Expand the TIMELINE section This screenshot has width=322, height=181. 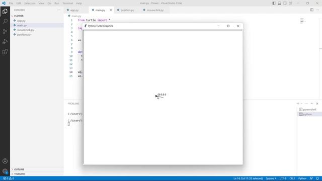pos(19,174)
